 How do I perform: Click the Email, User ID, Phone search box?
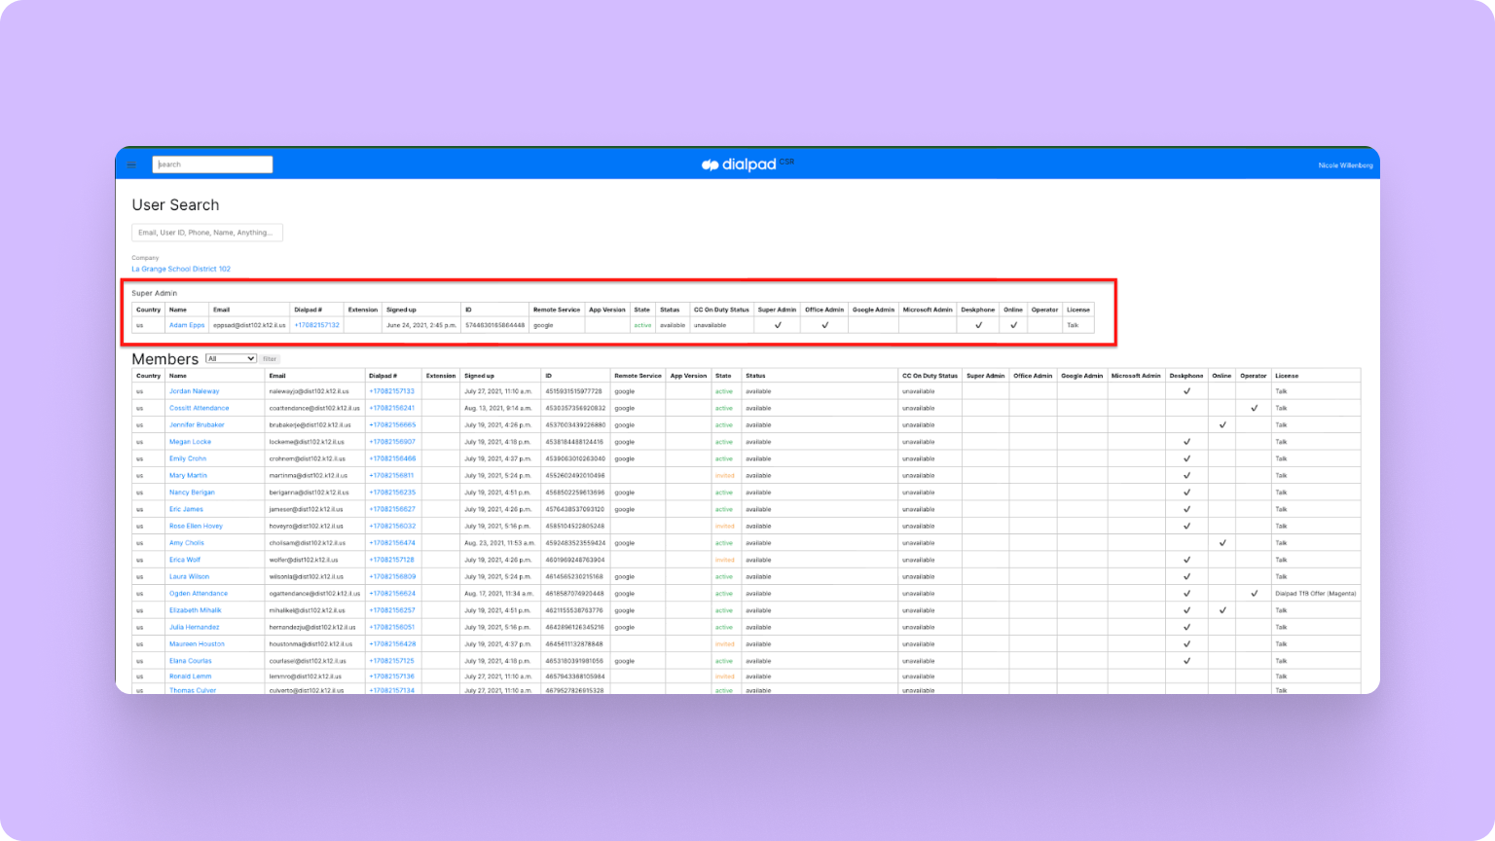coord(207,232)
